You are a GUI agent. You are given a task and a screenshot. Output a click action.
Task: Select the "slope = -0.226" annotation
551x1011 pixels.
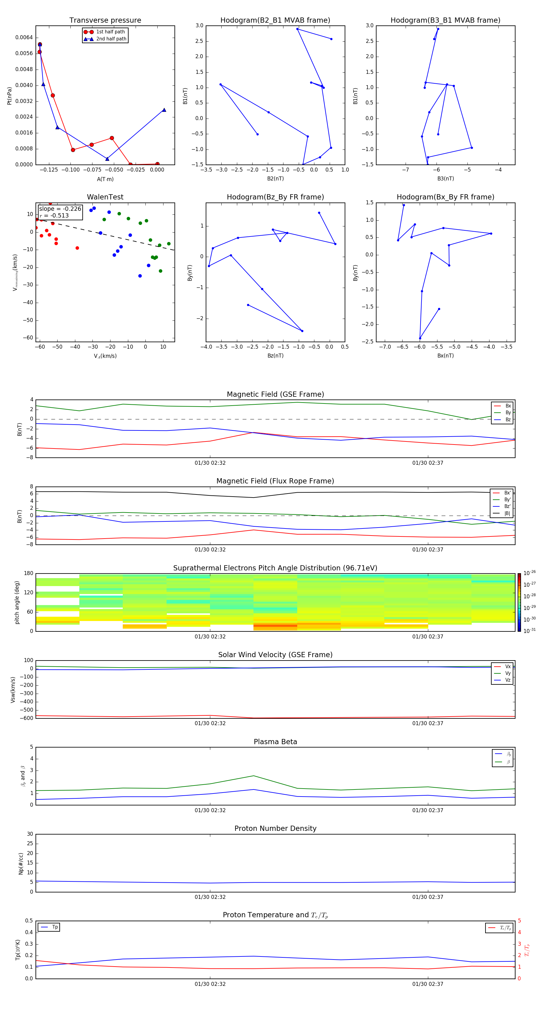60,209
